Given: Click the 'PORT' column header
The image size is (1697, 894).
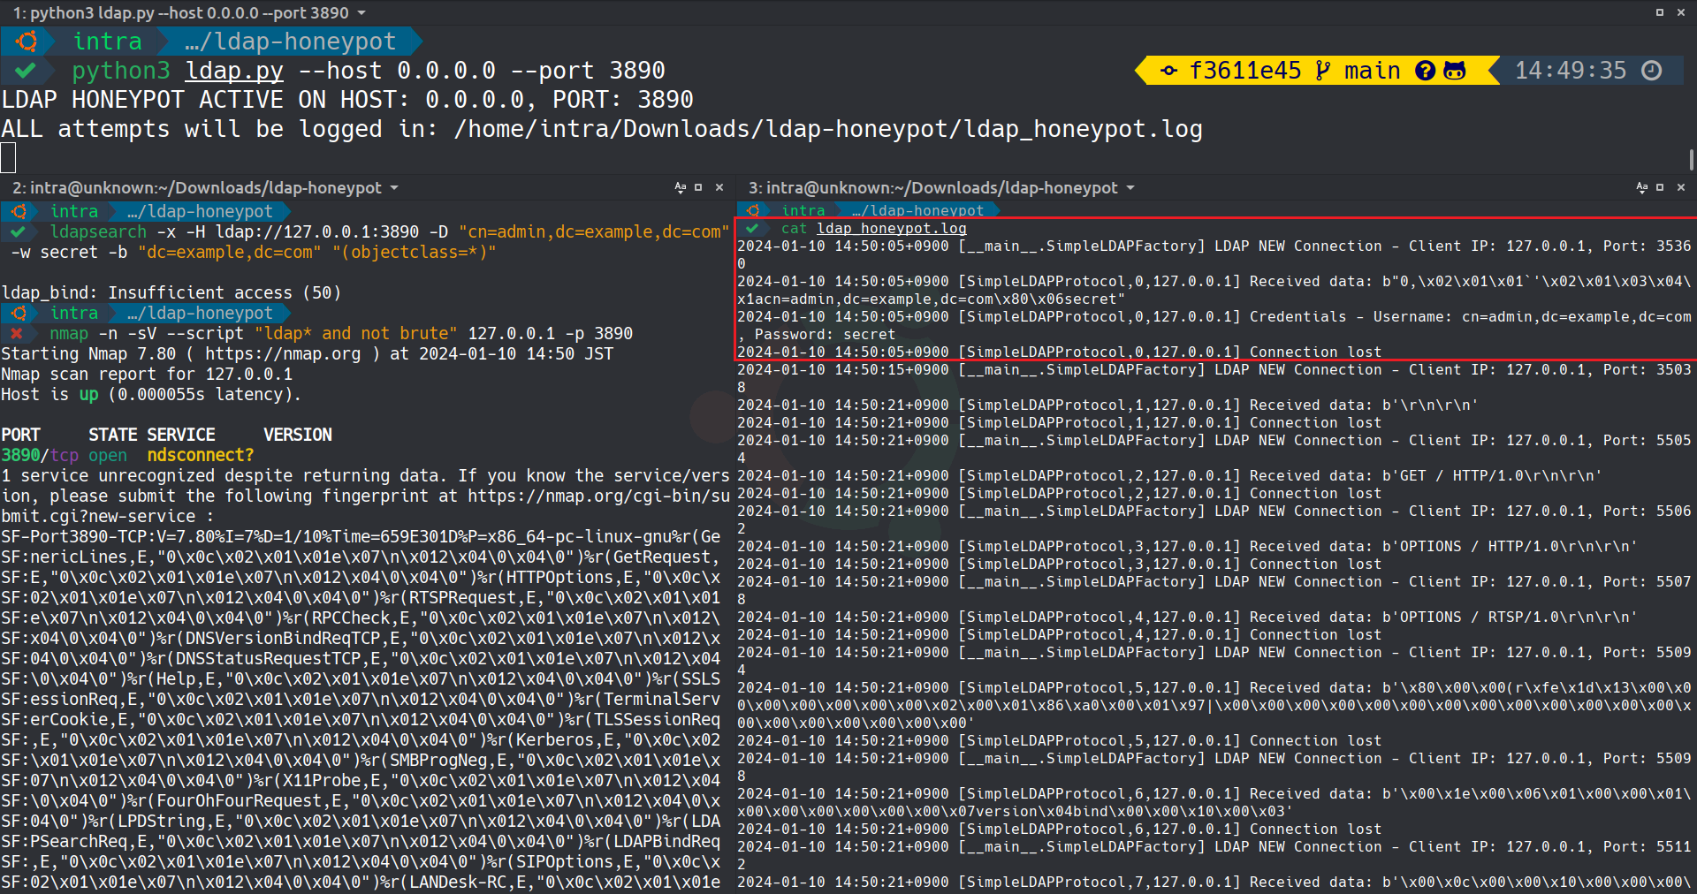Looking at the screenshot, I should click(20, 435).
